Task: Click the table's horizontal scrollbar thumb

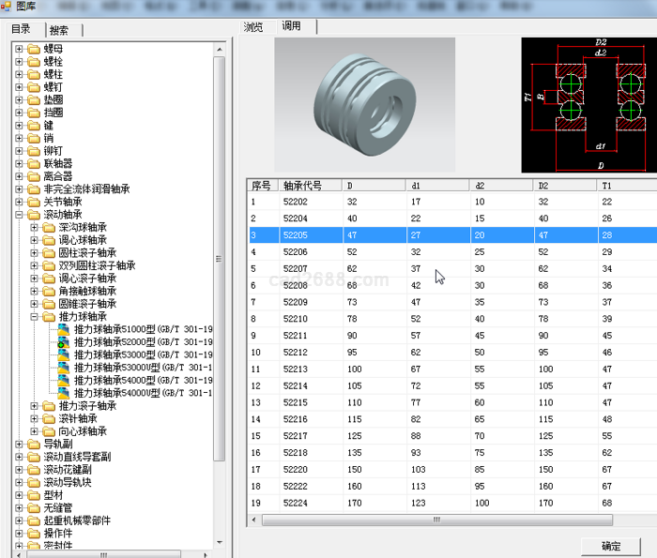Action: click(435, 519)
